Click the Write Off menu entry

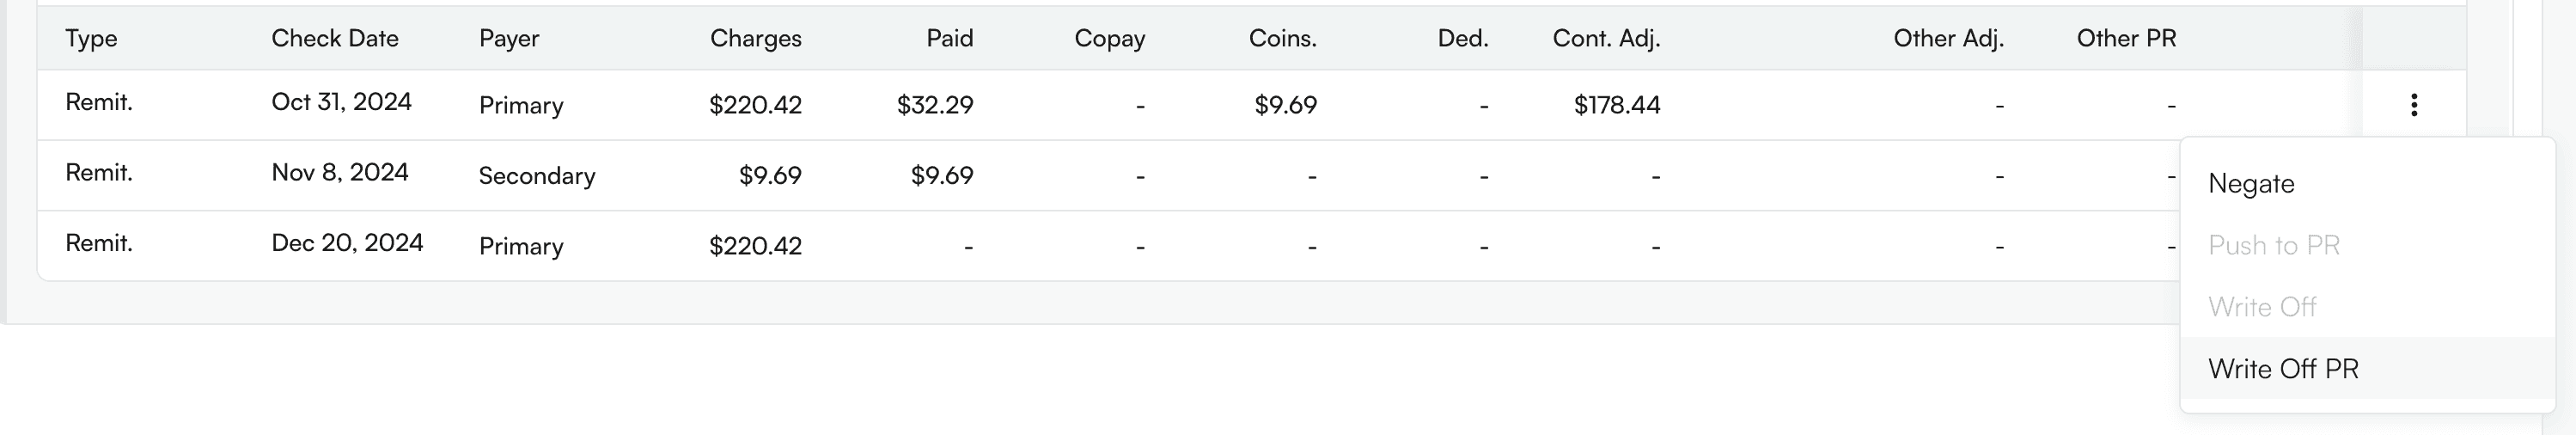tap(2262, 307)
